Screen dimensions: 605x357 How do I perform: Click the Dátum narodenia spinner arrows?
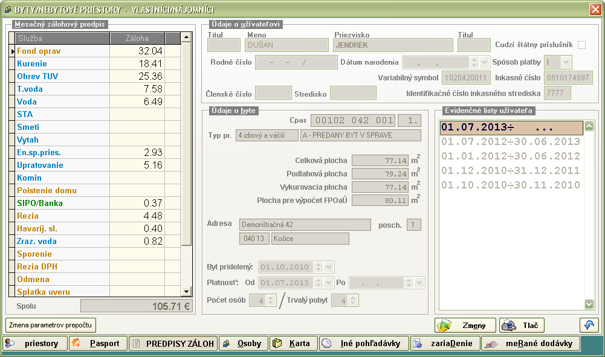(474, 62)
